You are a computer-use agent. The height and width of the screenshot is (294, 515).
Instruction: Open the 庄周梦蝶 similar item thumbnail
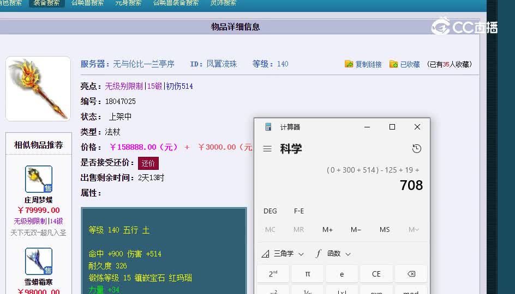[x=39, y=179]
